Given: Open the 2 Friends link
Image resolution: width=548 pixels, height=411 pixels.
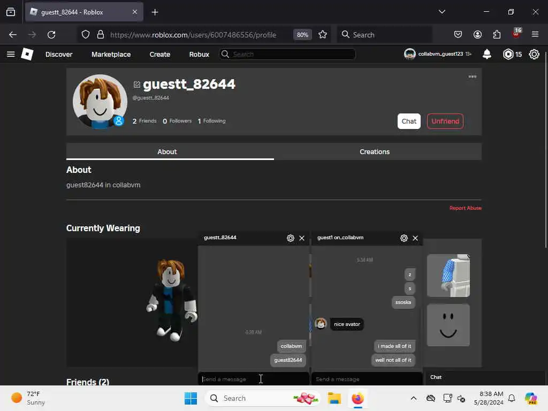Looking at the screenshot, I should [144, 121].
